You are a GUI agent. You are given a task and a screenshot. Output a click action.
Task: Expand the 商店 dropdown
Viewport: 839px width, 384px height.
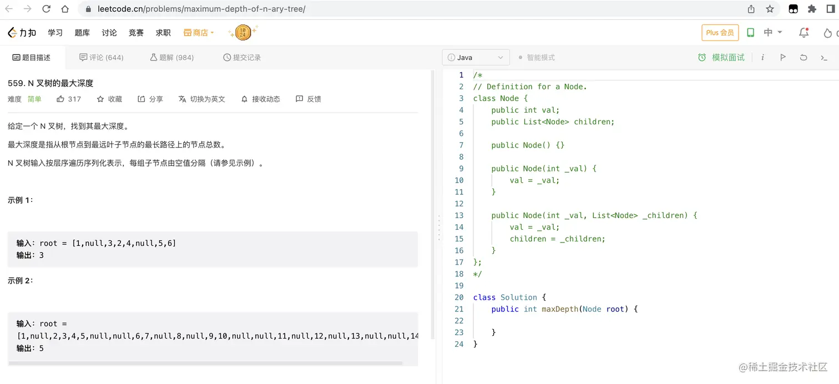point(199,33)
